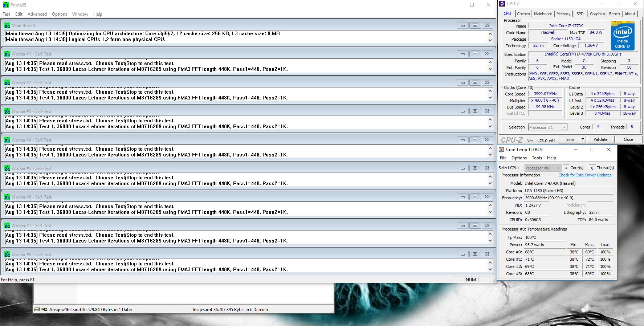Screen dimensions: 644x326
Task: Open the Window menu in Prime95
Action: coord(80,14)
